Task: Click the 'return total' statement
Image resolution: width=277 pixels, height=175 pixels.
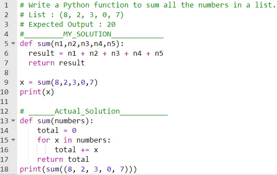Action: click(63, 160)
